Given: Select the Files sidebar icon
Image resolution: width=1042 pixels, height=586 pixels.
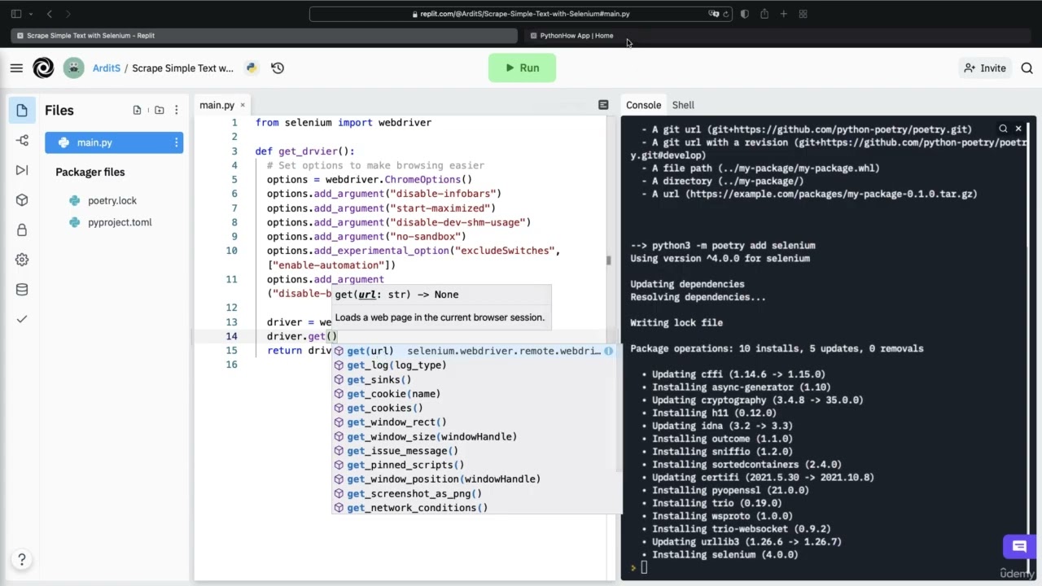Looking at the screenshot, I should (x=22, y=111).
